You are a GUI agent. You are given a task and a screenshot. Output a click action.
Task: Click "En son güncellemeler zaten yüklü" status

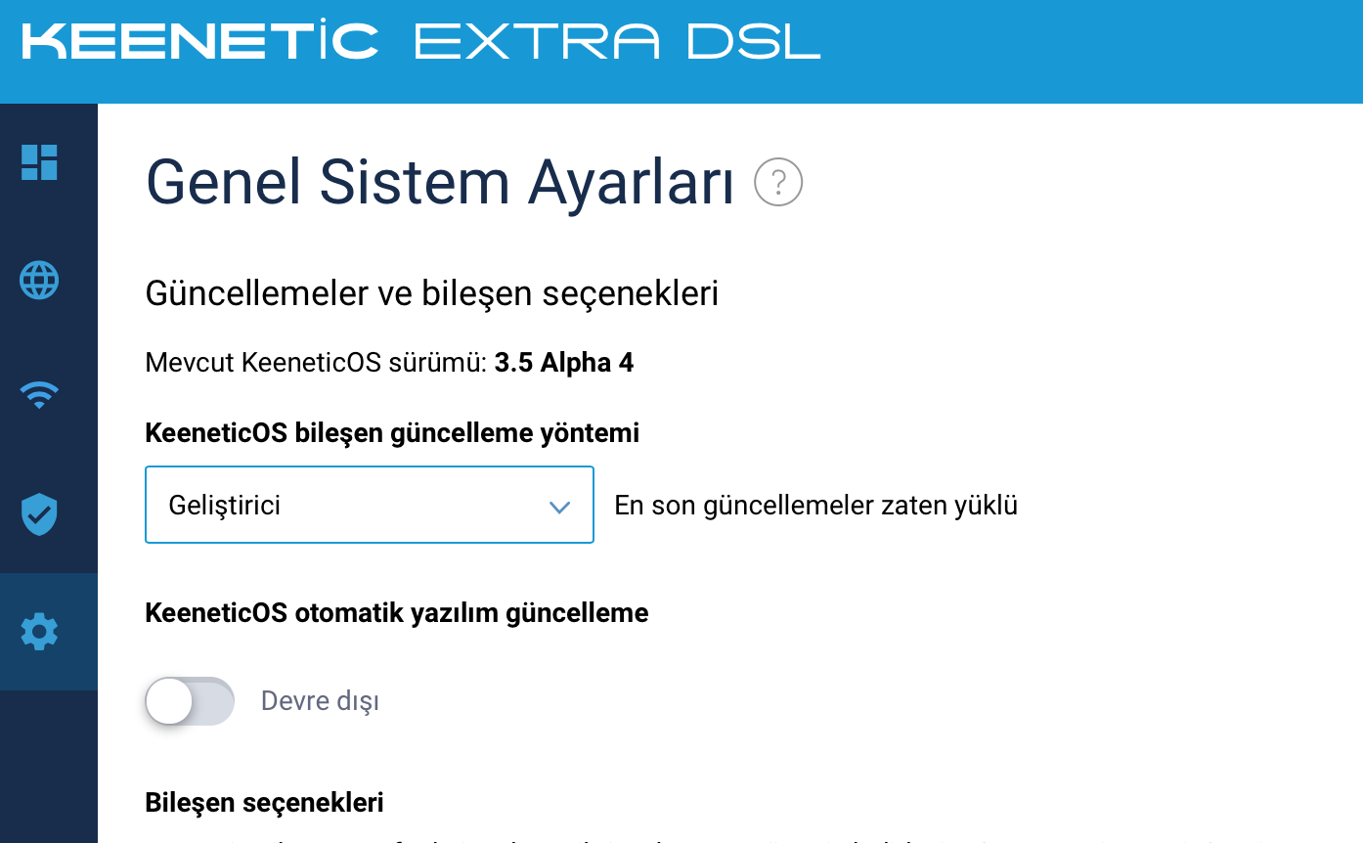tap(816, 506)
